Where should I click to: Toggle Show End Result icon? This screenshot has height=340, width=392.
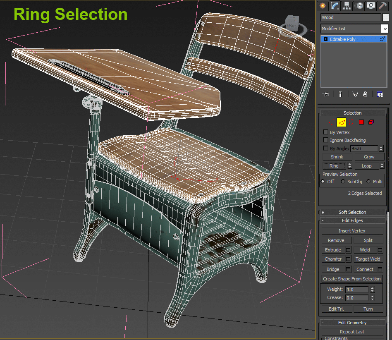[x=339, y=94]
